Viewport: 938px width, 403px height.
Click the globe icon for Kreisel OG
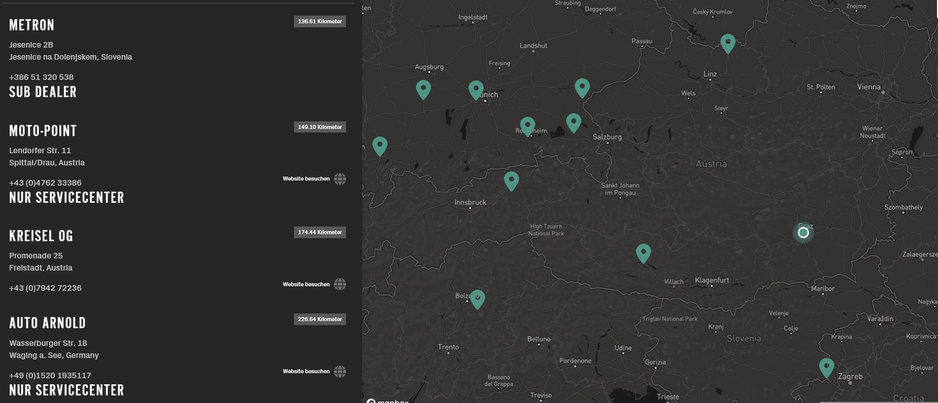coord(340,284)
